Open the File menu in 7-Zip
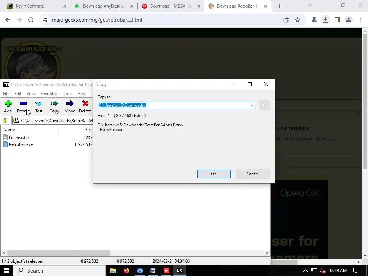Screen dimensions: 368x276 6,94
